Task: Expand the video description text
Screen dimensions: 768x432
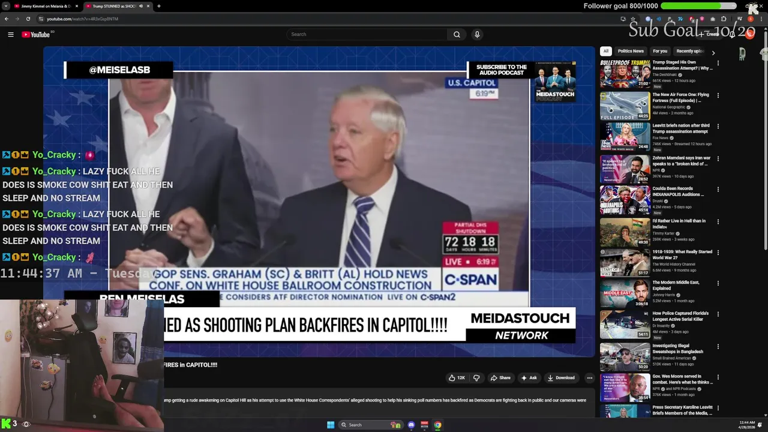Action: click(375, 400)
